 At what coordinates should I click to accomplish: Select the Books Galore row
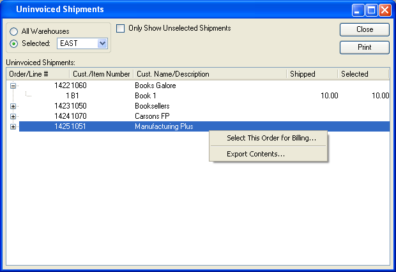click(x=204, y=86)
